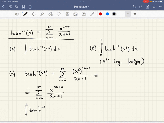Toggle the zoom window tool

tap(17, 14)
